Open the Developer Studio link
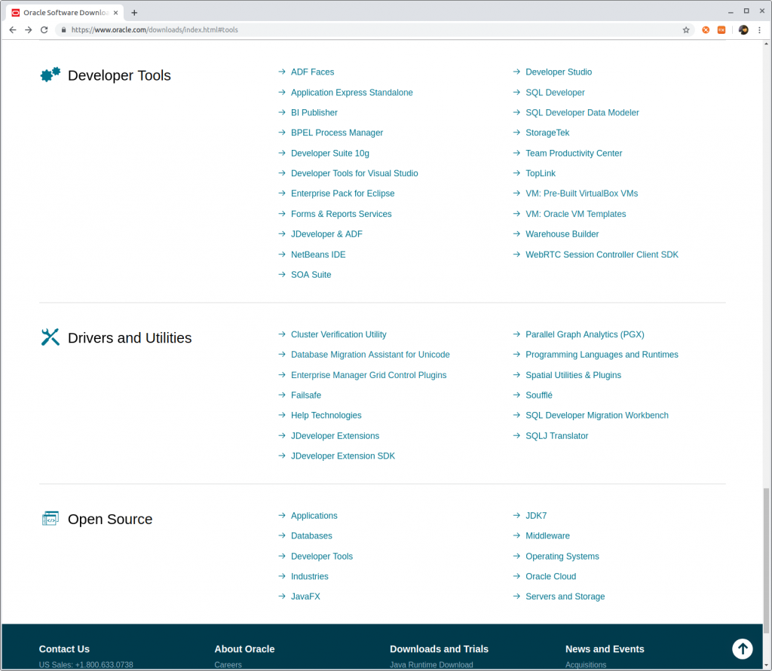Screen dimensions: 772x671 click(x=559, y=72)
